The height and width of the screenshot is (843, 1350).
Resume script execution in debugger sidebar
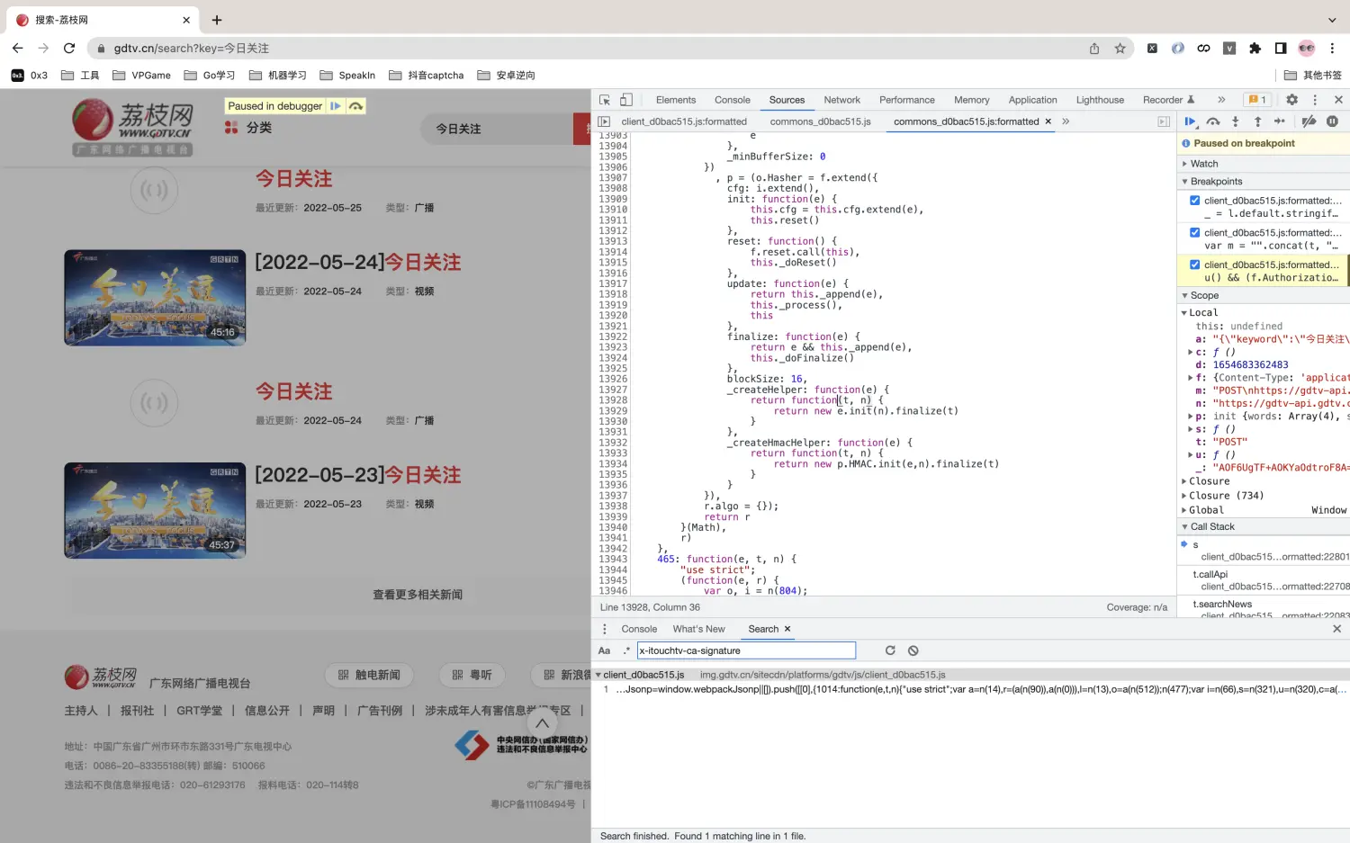tap(1190, 121)
